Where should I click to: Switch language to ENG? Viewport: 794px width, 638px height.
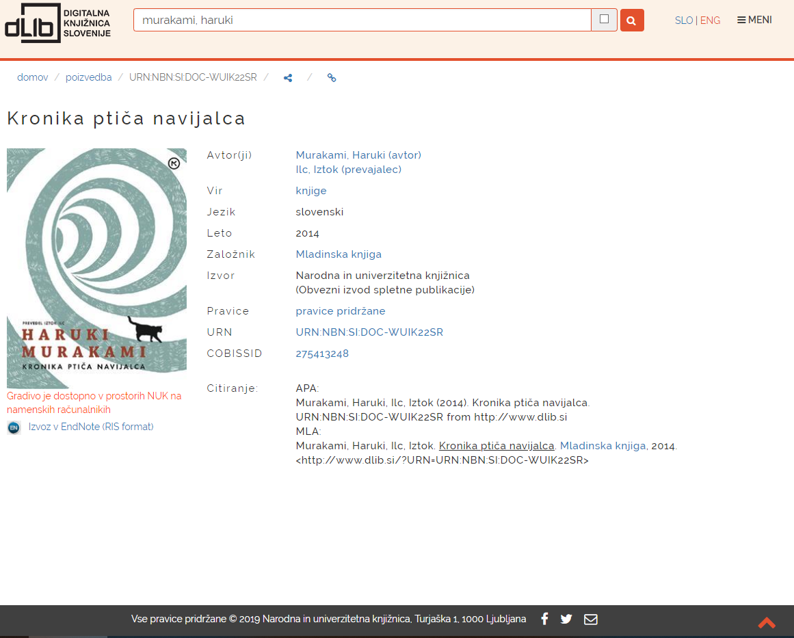[x=710, y=21]
